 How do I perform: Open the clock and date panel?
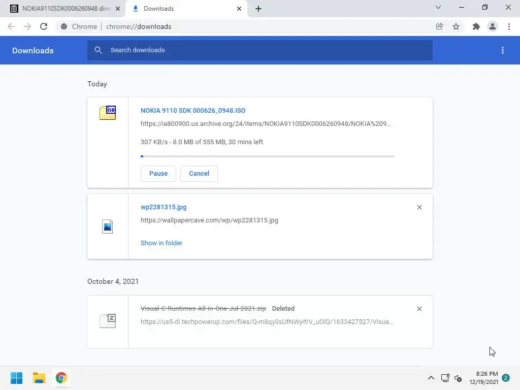coord(483,378)
